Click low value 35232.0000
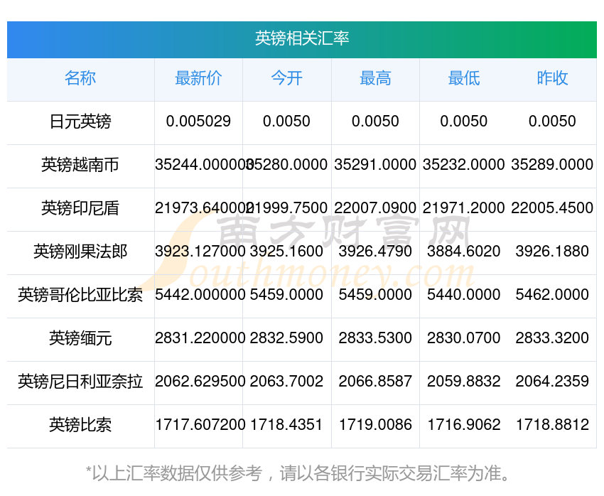 (x=464, y=164)
